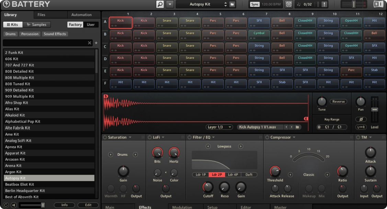This screenshot has height=209, width=387.
Task: Open the folder icon beside Autopsy Kit name
Action: [232, 4]
